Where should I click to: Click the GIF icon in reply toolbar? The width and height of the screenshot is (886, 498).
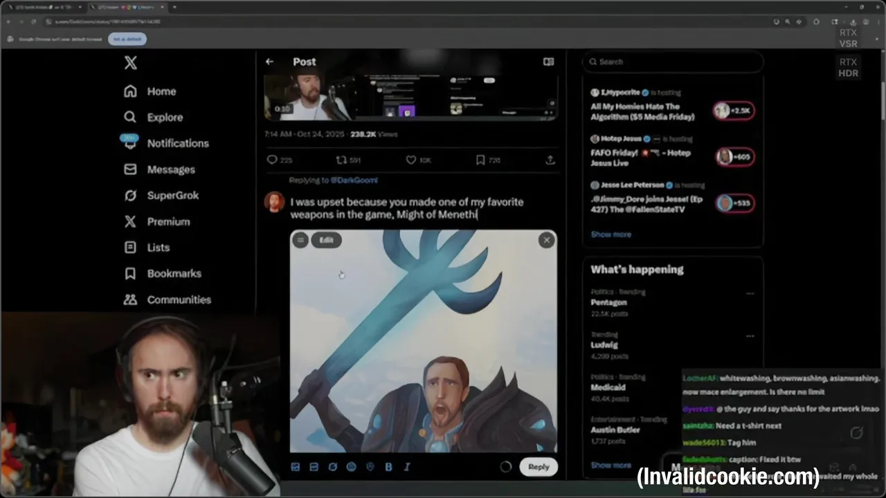coord(314,467)
